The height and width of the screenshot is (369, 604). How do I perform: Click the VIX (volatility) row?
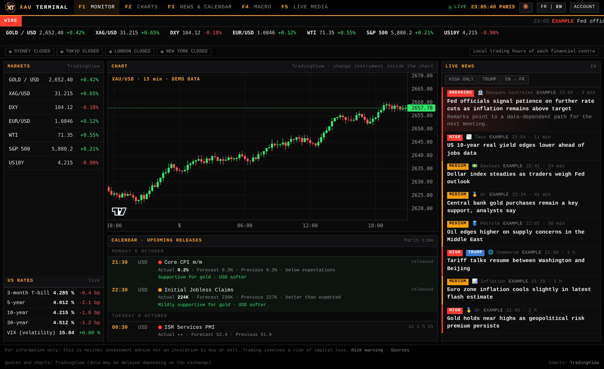point(54,333)
